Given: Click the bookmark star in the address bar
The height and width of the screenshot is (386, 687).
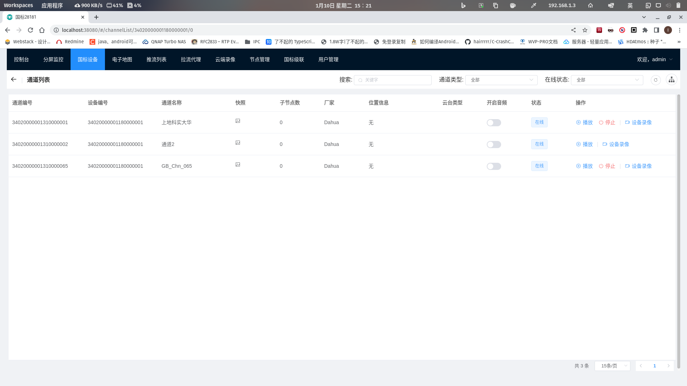Looking at the screenshot, I should [585, 30].
